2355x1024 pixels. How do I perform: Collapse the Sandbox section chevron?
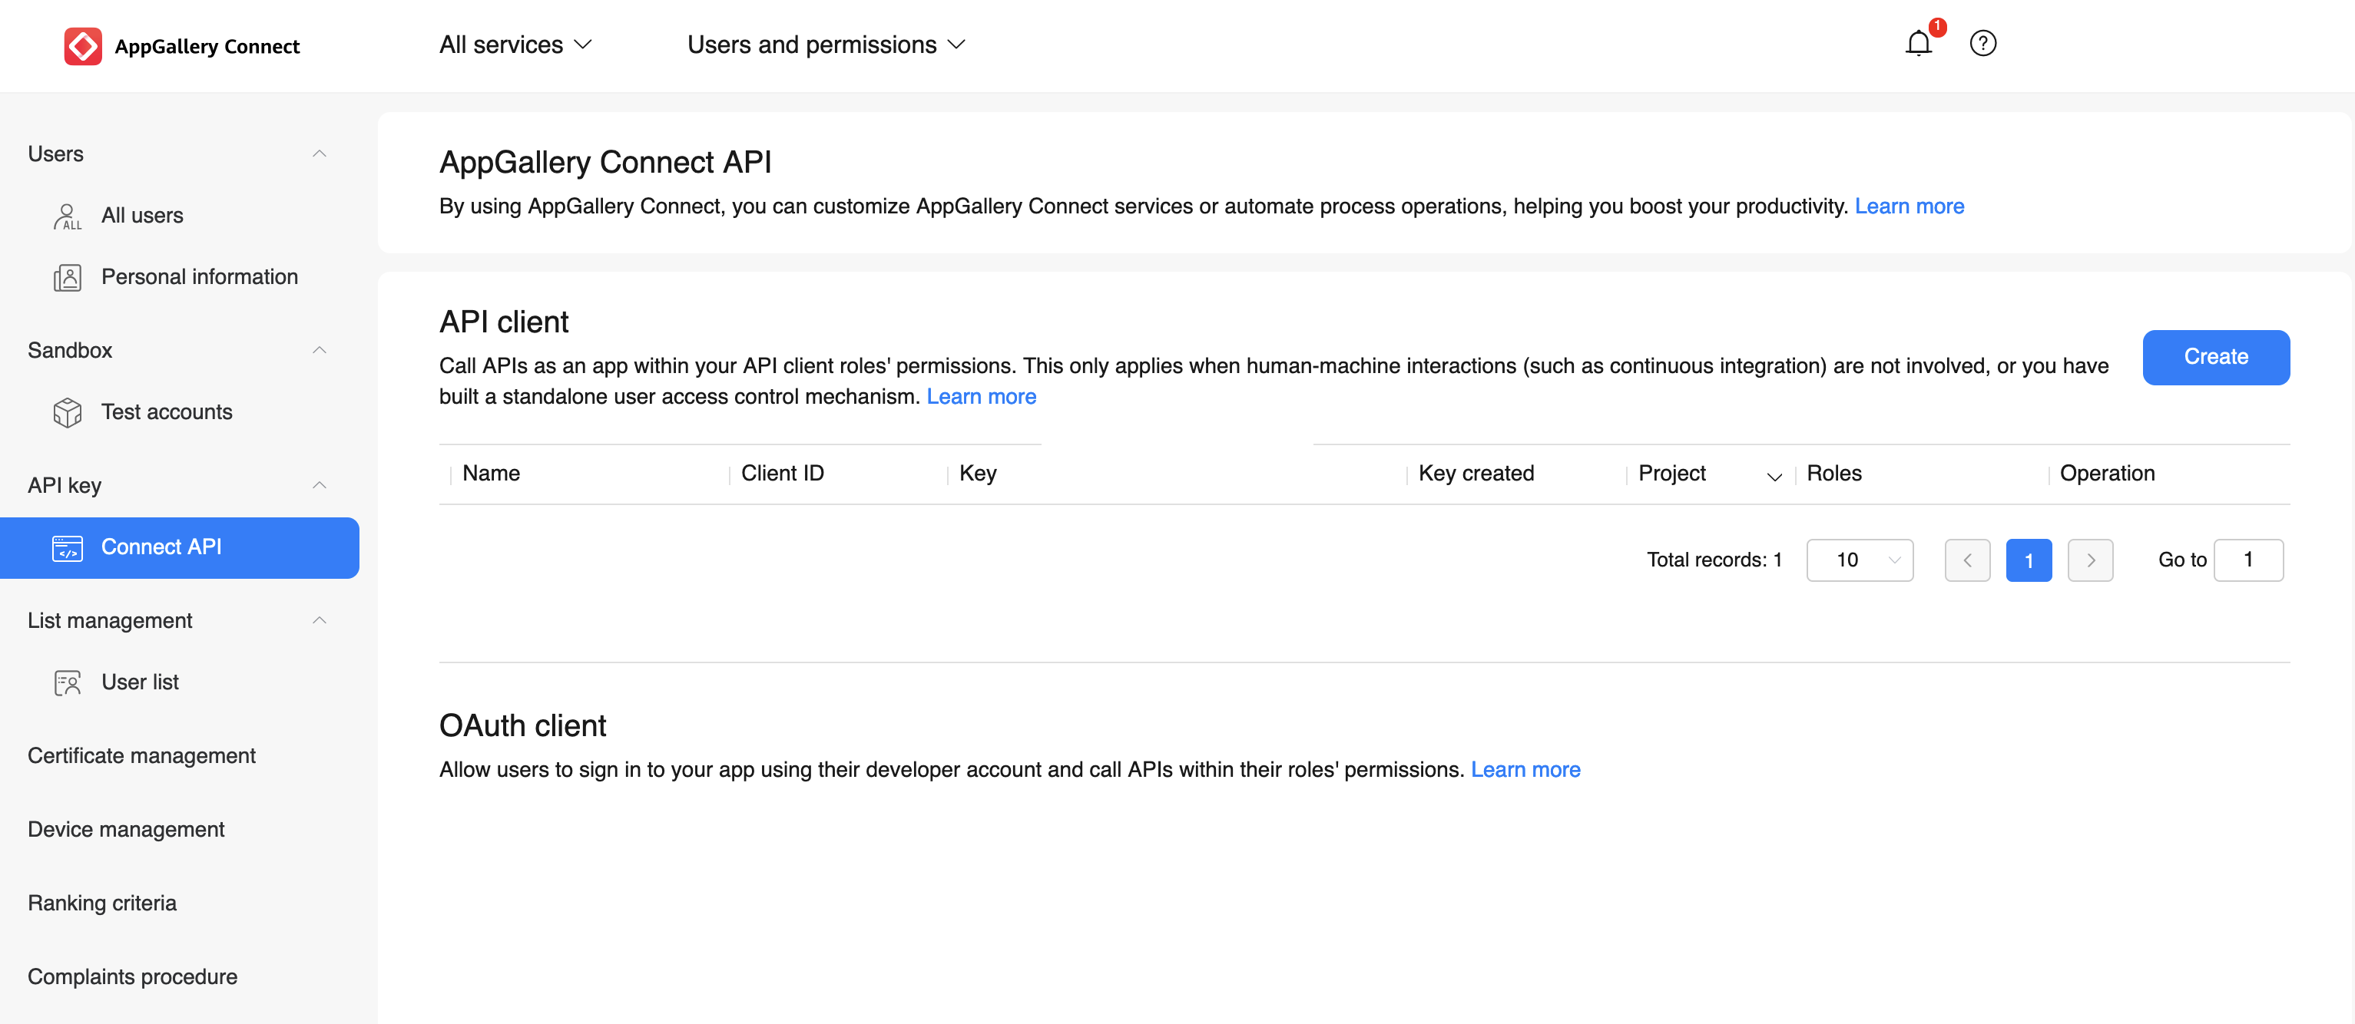[319, 350]
